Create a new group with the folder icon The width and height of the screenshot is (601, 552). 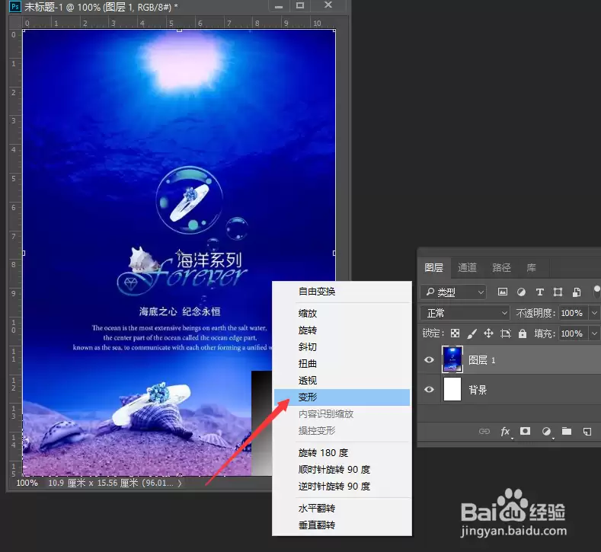click(567, 432)
